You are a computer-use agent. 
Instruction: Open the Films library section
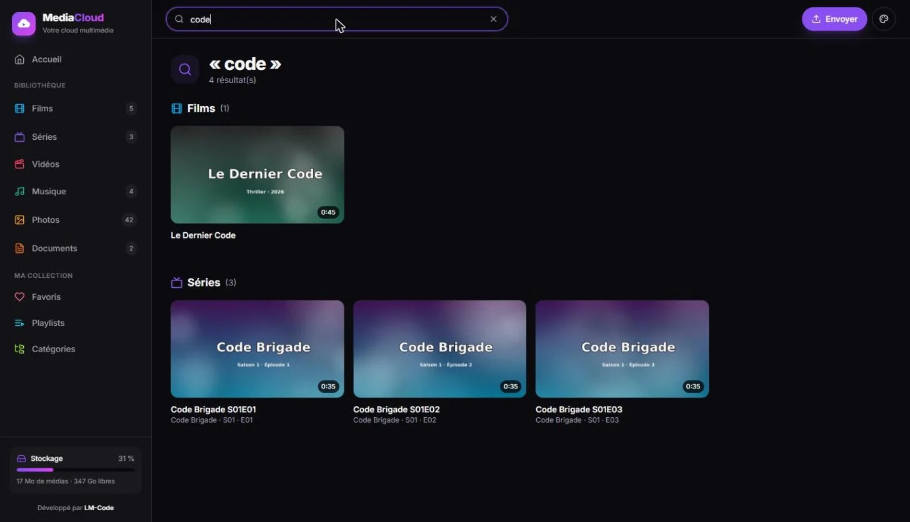(76, 109)
